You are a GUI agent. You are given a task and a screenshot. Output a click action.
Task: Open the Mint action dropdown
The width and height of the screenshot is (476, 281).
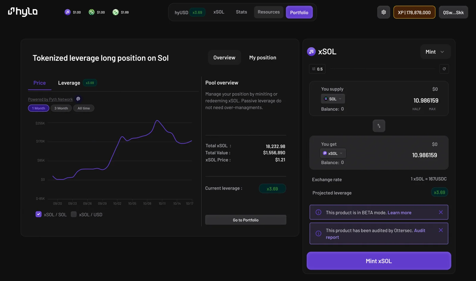[x=435, y=52]
